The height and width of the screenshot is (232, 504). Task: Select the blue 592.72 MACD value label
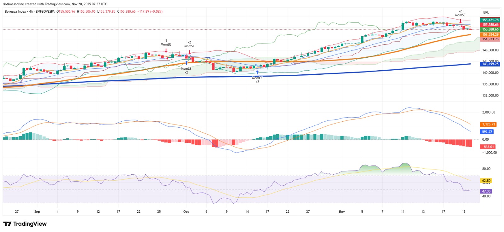pos(487,132)
